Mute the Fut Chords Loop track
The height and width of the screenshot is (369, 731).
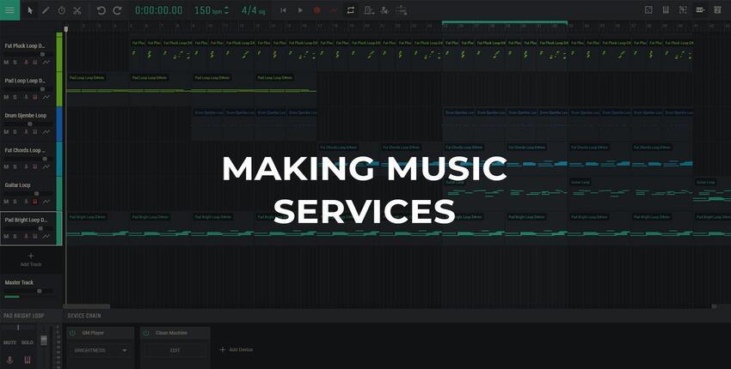pyautogui.click(x=6, y=166)
